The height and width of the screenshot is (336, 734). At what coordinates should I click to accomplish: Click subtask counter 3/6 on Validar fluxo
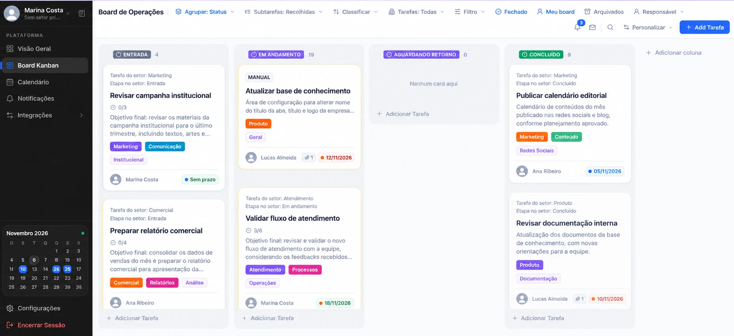click(254, 230)
